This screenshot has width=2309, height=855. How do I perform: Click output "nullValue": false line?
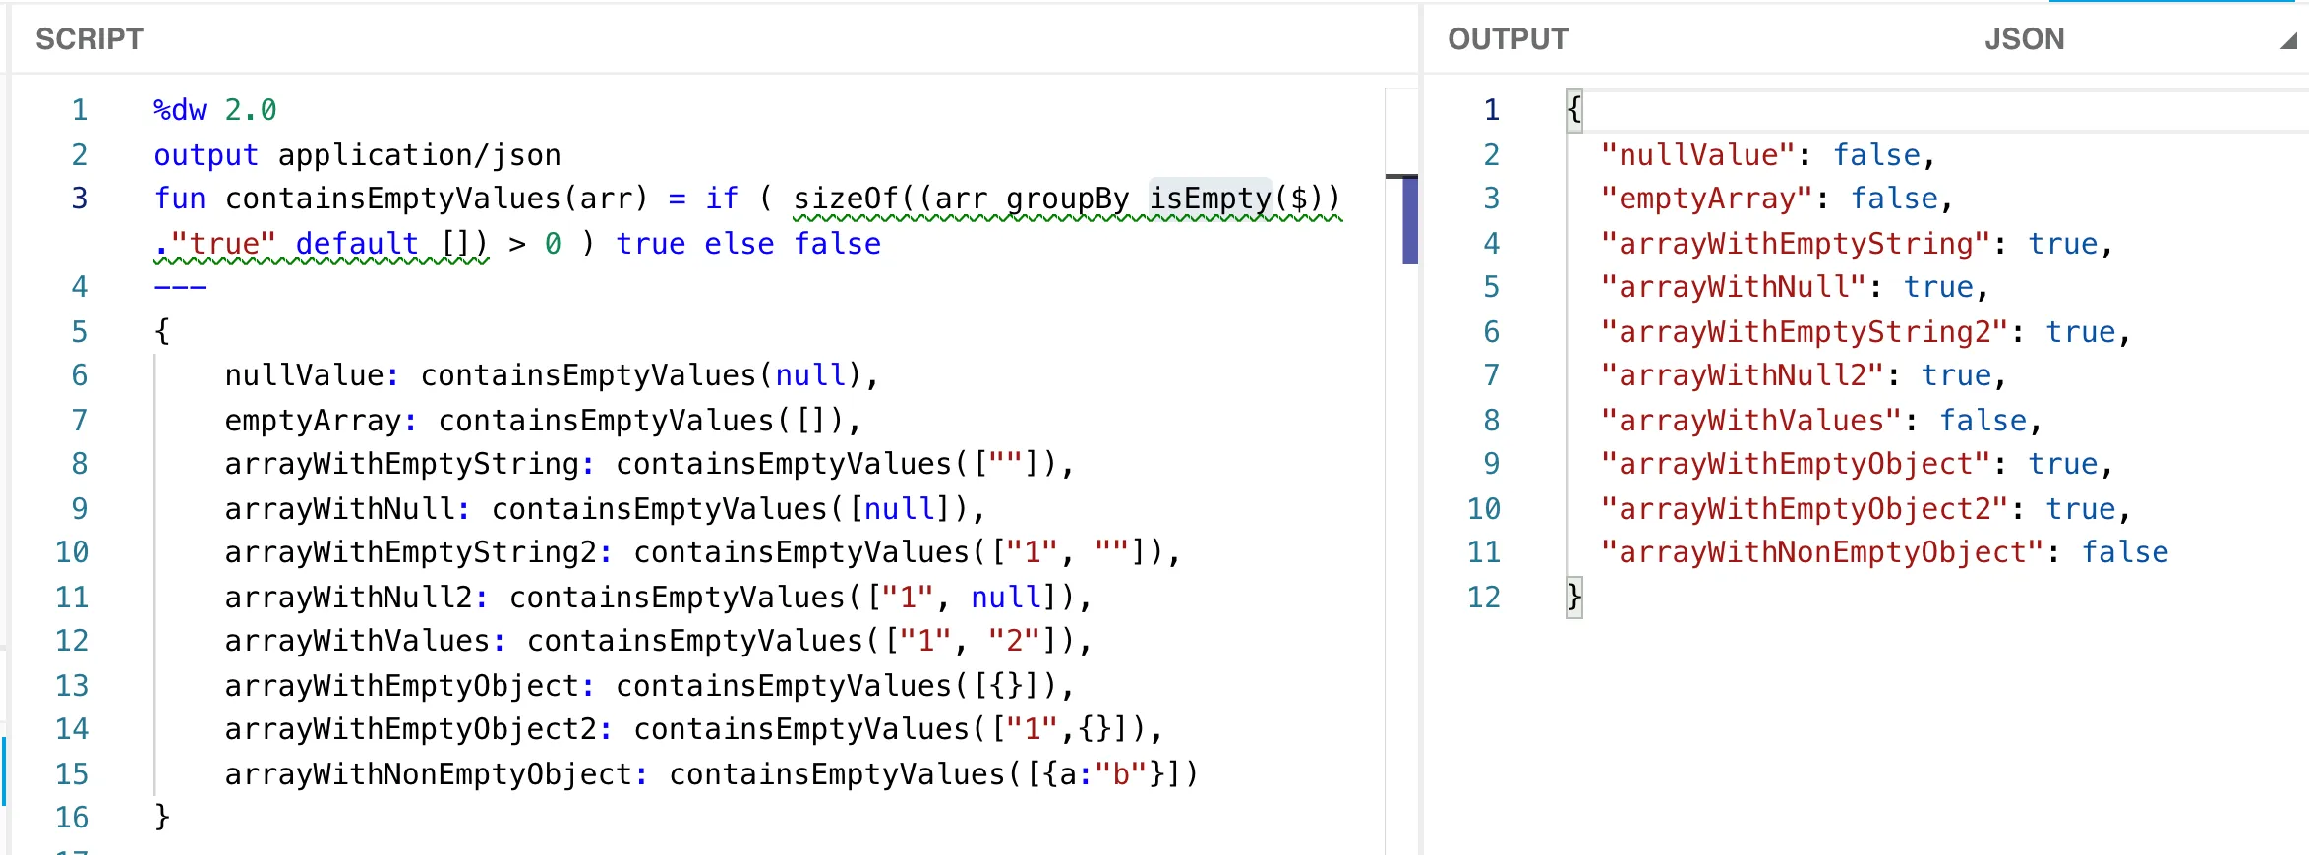click(1768, 155)
